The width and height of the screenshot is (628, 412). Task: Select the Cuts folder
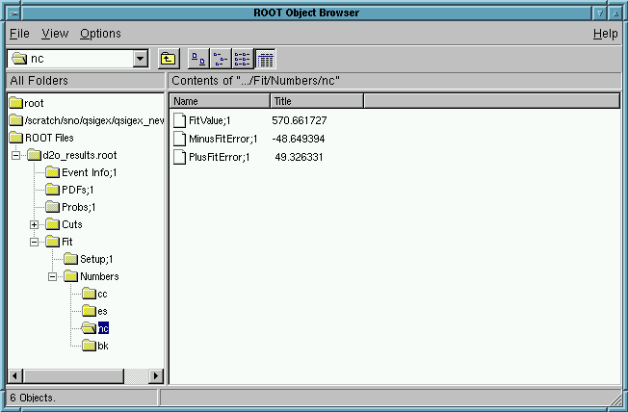click(x=64, y=224)
